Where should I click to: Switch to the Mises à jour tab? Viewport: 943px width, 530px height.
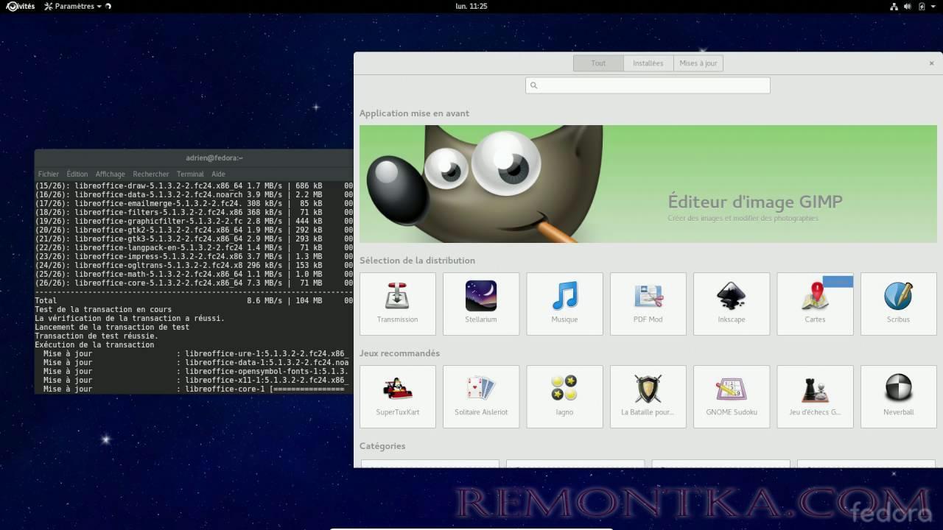point(698,63)
